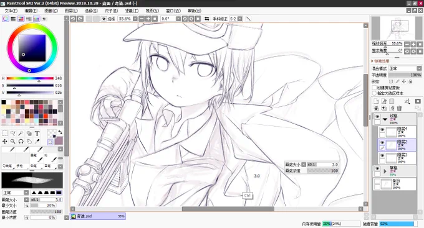This screenshot has width=424, height=228.
Task: Select the lasso selection tool
Action: (12, 134)
